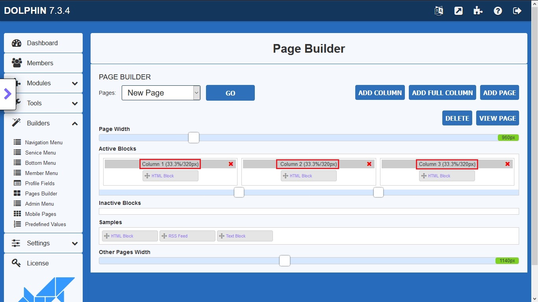Open Dashboard from the sidebar
Screen dimensions: 538x302
42,43
